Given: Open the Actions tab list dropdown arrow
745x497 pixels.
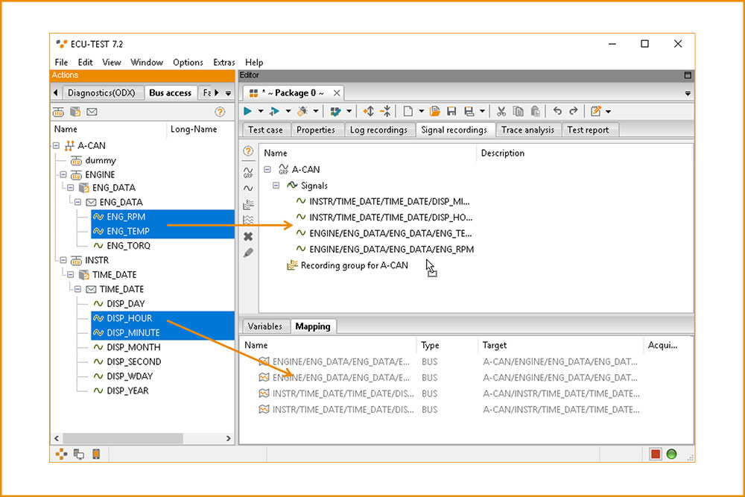Looking at the screenshot, I should tap(228, 93).
